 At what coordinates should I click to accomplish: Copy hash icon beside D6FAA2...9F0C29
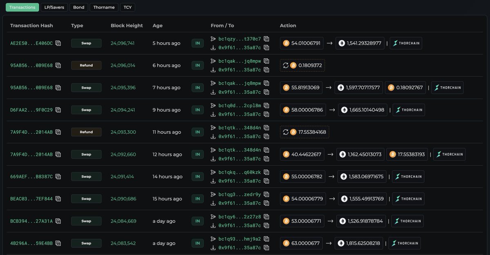click(58, 110)
